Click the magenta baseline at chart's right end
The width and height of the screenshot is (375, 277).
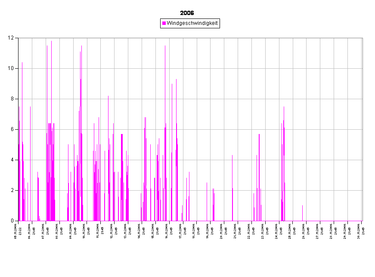tap(360, 221)
